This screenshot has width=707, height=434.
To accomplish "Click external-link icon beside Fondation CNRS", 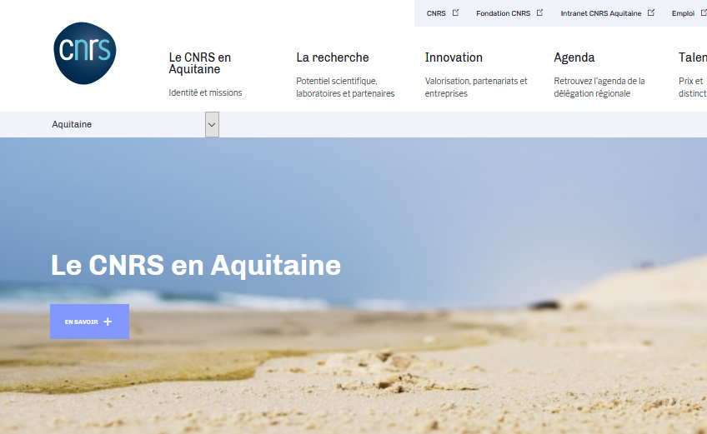I will click(x=539, y=12).
